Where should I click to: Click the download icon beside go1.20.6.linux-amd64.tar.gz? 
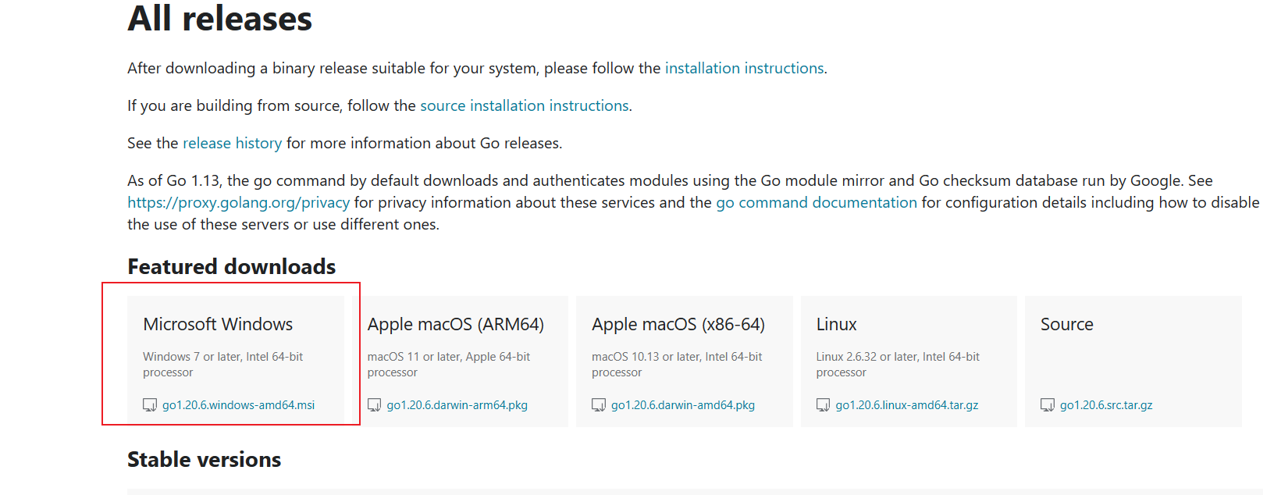[x=823, y=405]
